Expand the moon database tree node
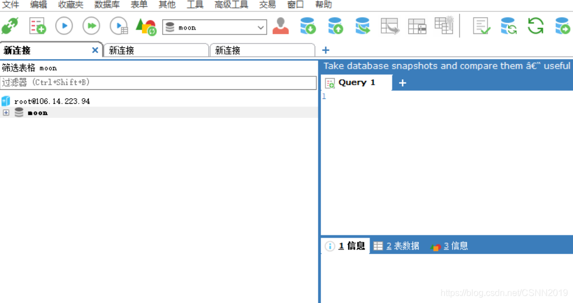The width and height of the screenshot is (573, 303). 6,113
